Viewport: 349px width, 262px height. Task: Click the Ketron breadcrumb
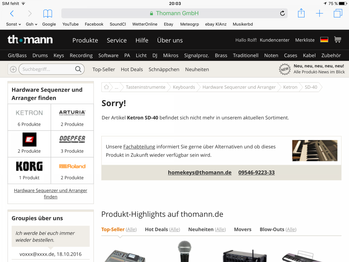coord(290,87)
